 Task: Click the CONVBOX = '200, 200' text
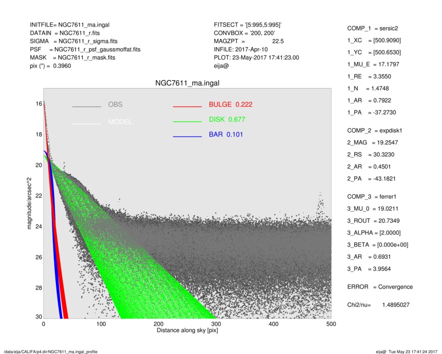244,33
